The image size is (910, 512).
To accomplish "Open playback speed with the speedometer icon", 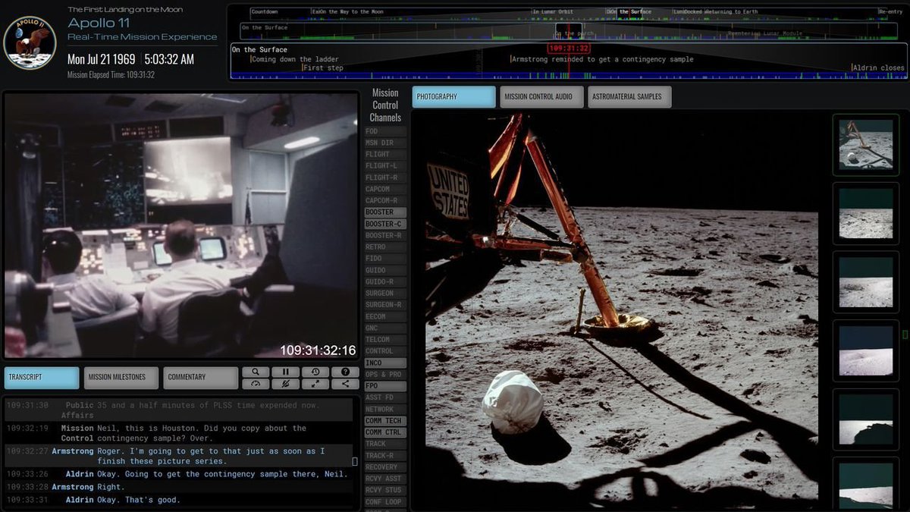I will click(x=256, y=385).
